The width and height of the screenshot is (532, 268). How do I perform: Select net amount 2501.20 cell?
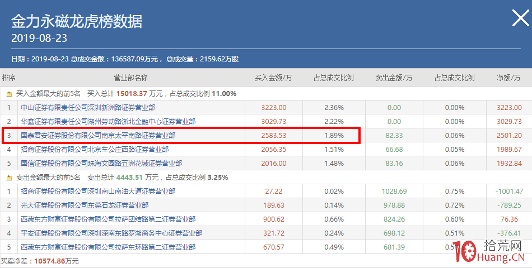coord(509,135)
